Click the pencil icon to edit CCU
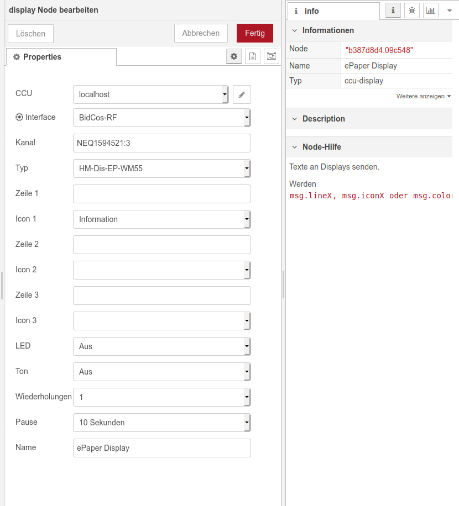This screenshot has width=459, height=506. point(242,94)
